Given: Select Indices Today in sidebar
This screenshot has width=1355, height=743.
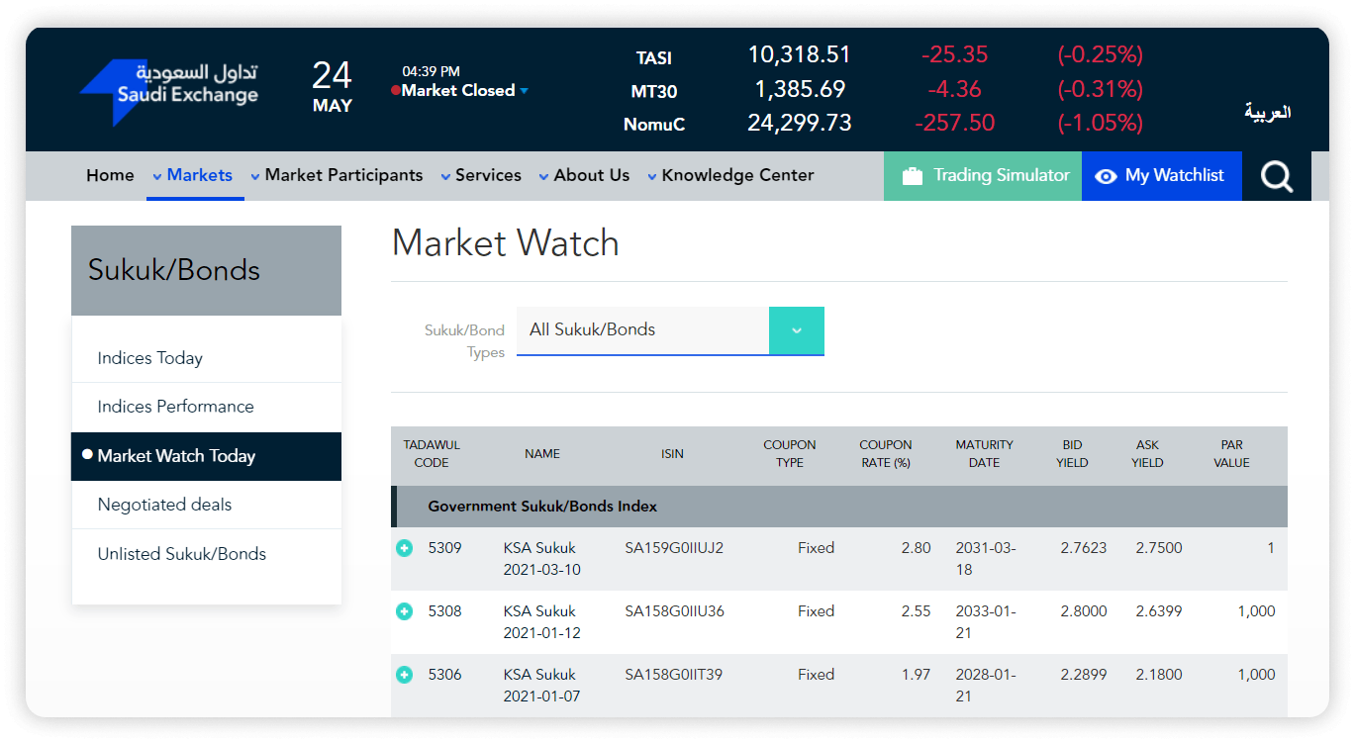Looking at the screenshot, I should pos(149,358).
